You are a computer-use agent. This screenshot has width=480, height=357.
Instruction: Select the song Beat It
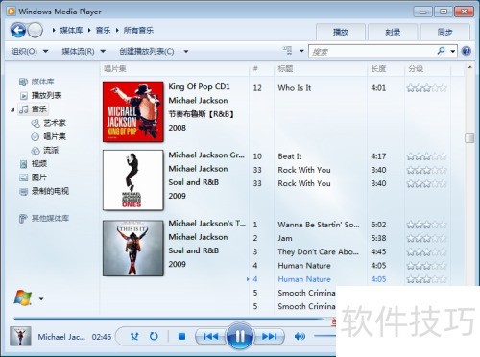pyautogui.click(x=290, y=156)
